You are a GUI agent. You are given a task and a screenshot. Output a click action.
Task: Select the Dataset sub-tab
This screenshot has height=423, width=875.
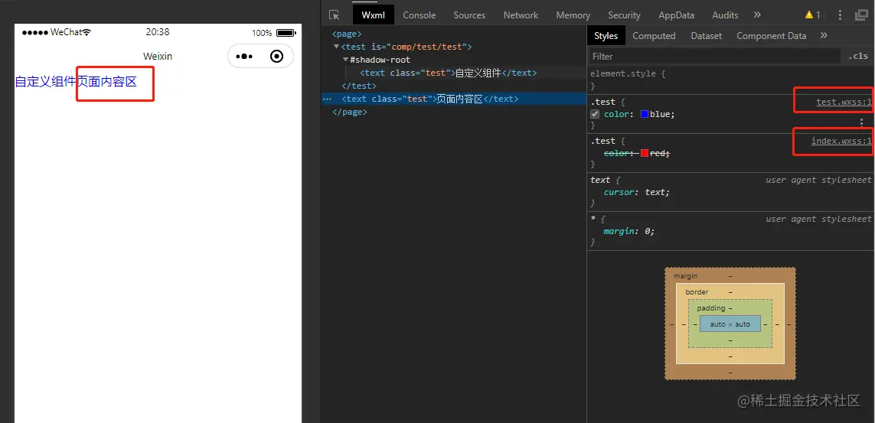coord(707,36)
